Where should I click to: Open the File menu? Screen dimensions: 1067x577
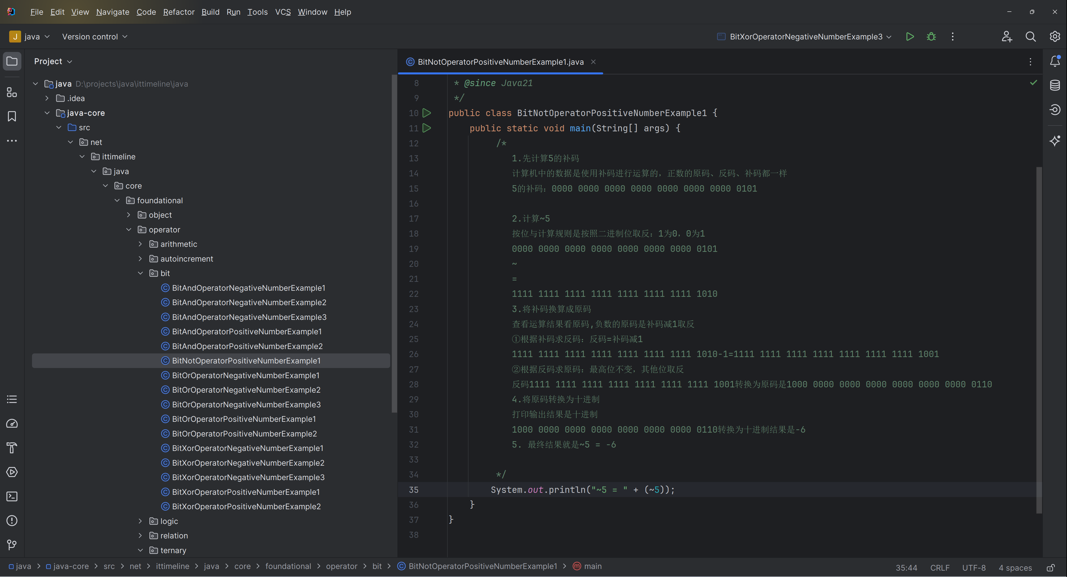tap(36, 12)
